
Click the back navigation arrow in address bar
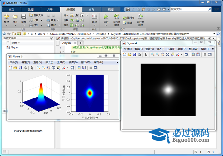[x=4, y=34]
